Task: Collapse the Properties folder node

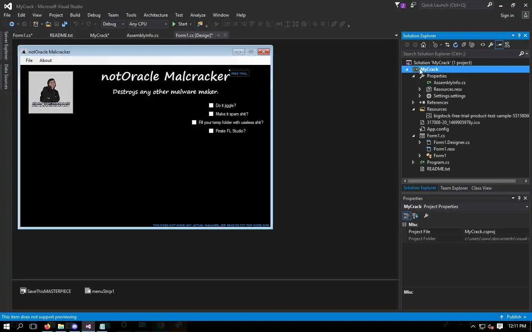Action: click(x=413, y=76)
